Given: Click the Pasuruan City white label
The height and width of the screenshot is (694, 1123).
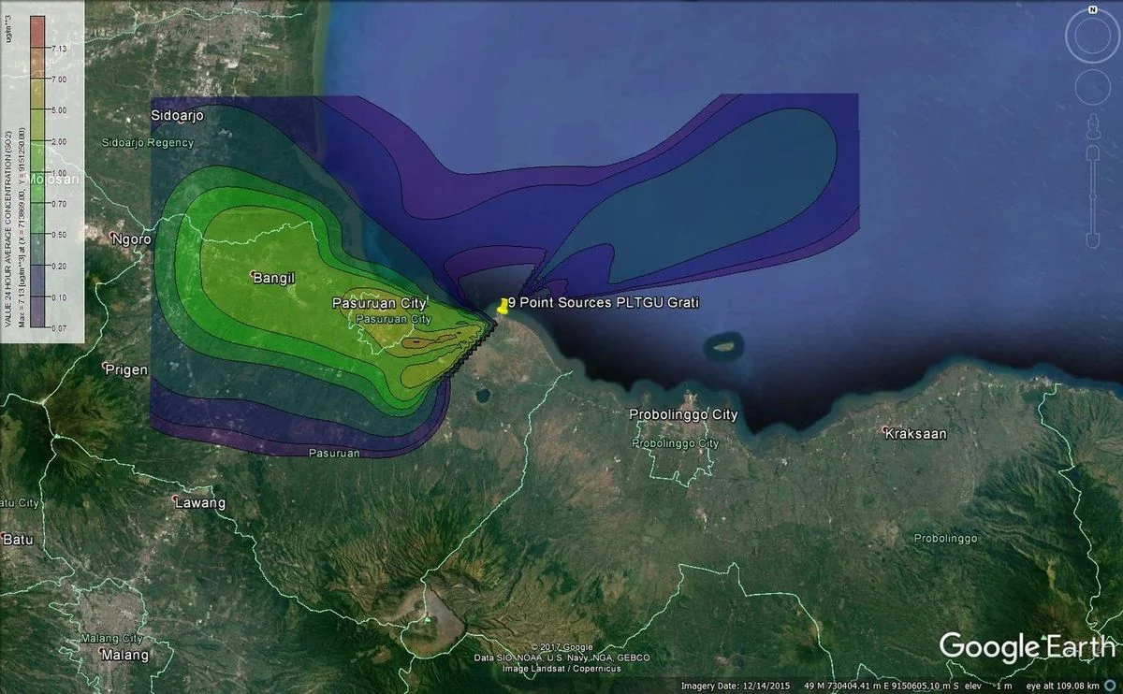Looking at the screenshot, I should click(379, 303).
